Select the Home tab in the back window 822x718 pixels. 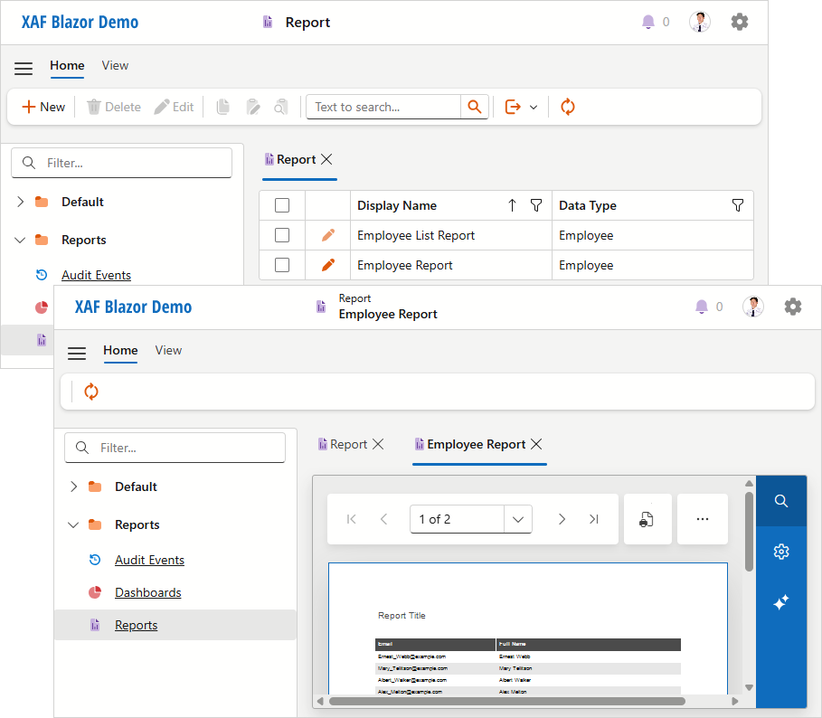tap(67, 65)
